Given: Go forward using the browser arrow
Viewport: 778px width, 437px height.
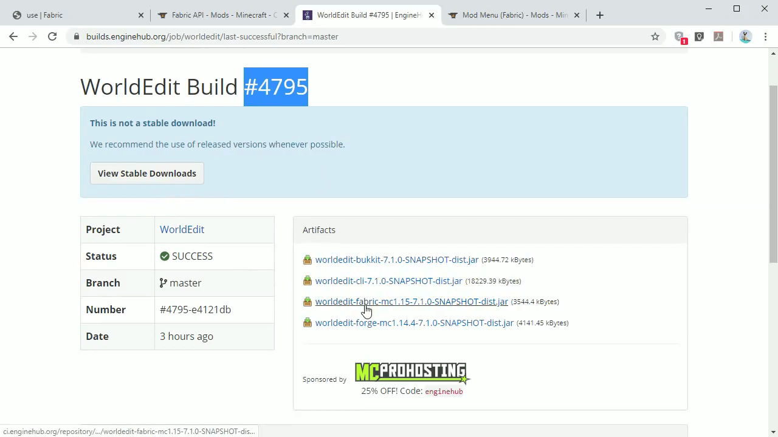Looking at the screenshot, I should click(x=33, y=36).
